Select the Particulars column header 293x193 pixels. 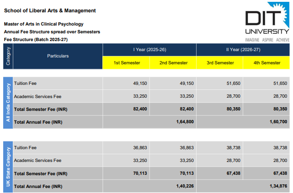click(58, 56)
